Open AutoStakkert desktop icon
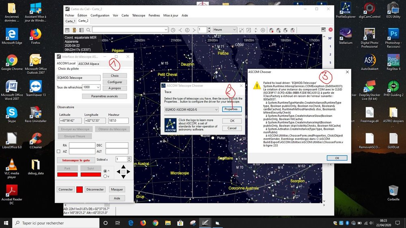This screenshot has width=406, height=228. pos(369,62)
